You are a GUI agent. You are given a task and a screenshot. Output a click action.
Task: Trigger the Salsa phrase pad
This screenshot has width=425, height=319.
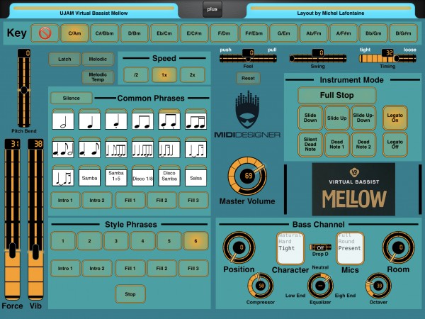point(195,176)
